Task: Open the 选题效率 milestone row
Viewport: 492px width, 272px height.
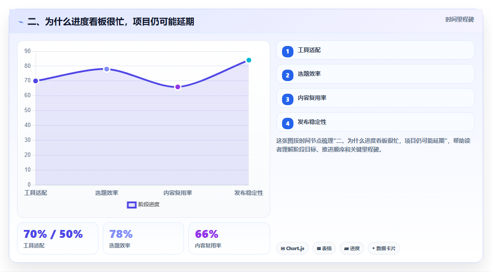Action: click(375, 74)
